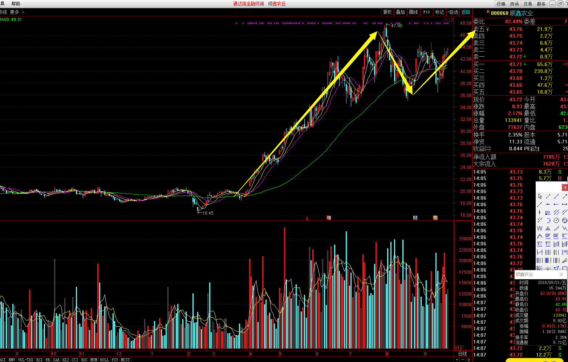Click the red S marker on chart

click(307, 219)
